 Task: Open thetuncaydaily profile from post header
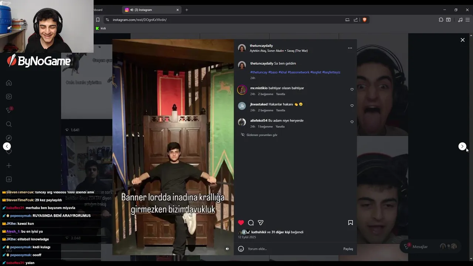(261, 45)
